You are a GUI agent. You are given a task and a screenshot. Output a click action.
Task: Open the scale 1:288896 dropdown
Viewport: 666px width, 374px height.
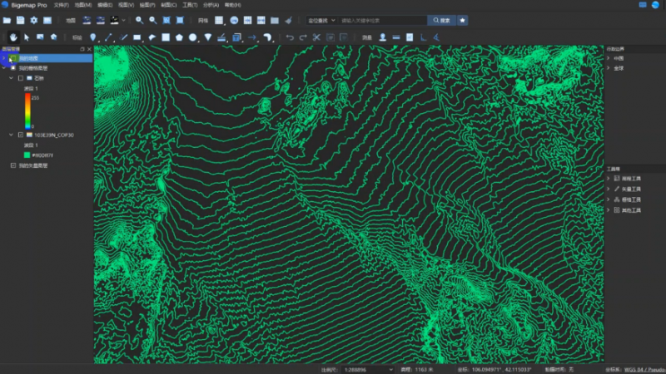pos(391,368)
